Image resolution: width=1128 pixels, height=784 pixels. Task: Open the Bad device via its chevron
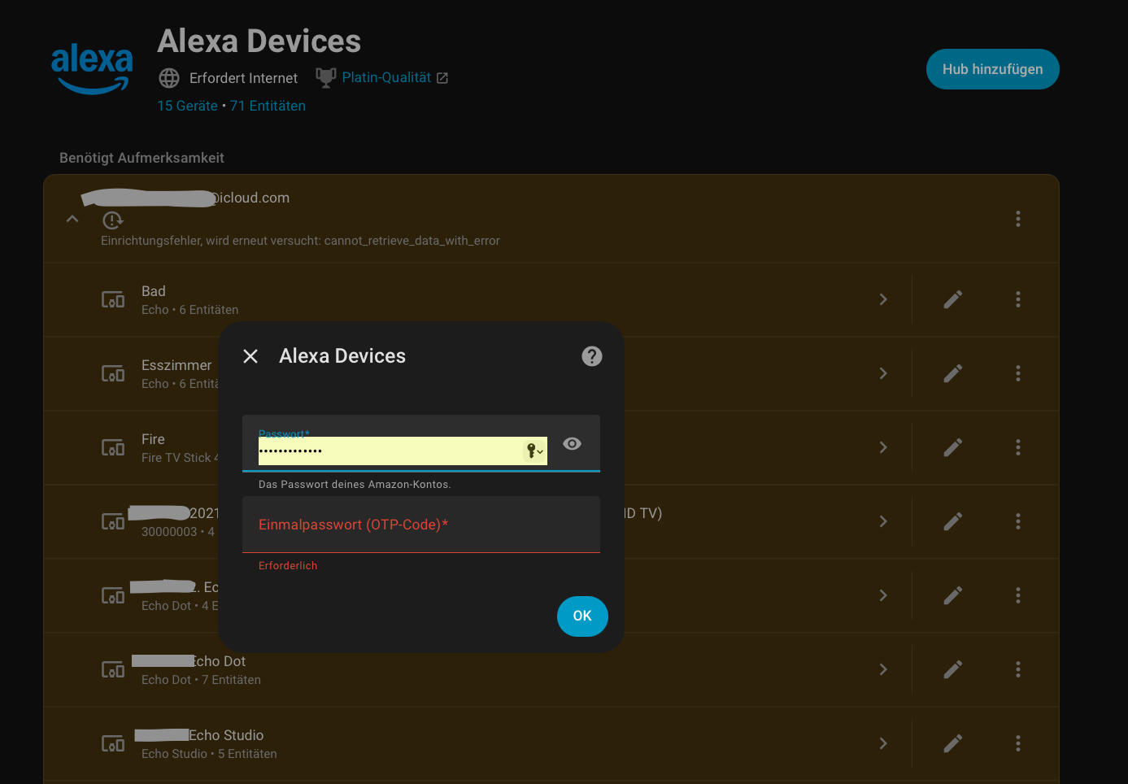click(x=883, y=300)
